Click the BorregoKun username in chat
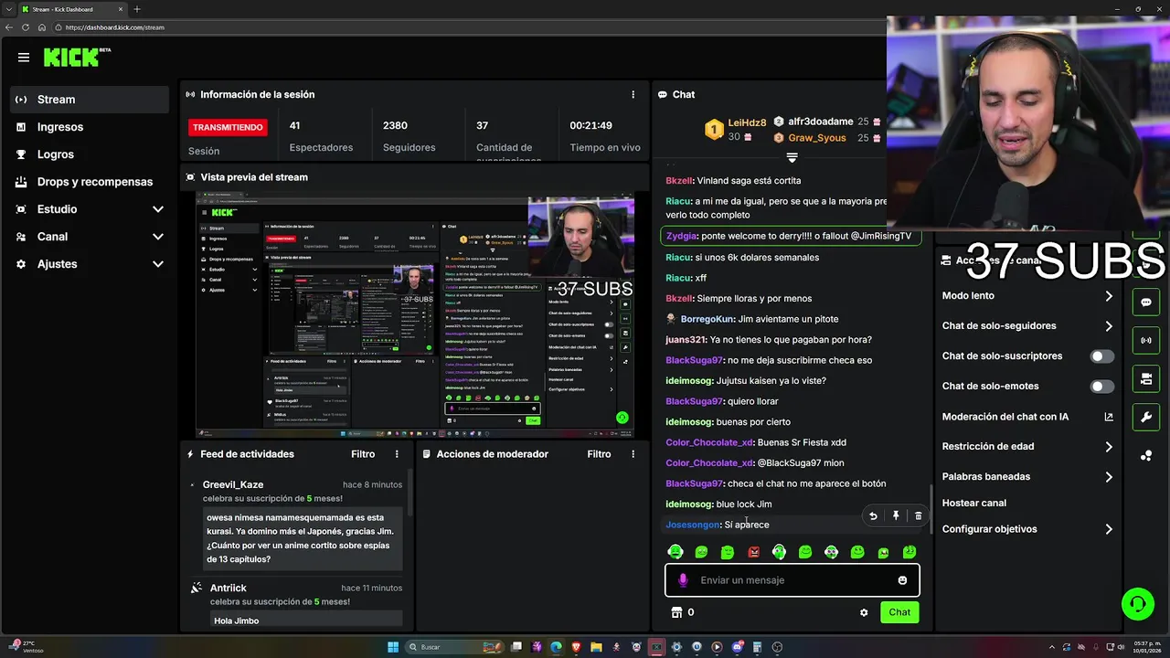 (x=707, y=319)
